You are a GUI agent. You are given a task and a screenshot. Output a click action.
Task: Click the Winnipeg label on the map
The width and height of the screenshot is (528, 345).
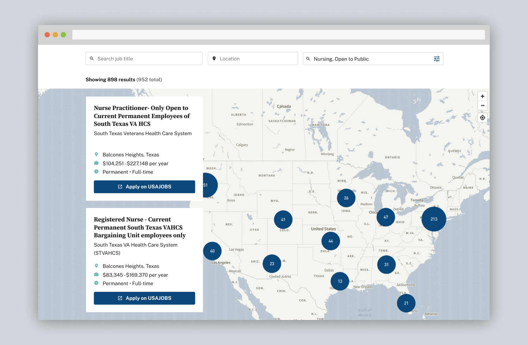coord(327,154)
